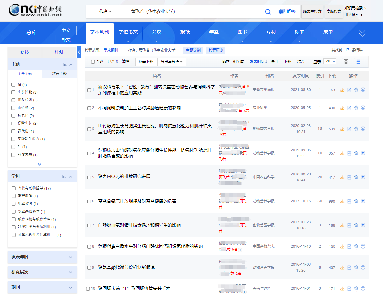Switch to the 会议 tab
Viewport: 383px width, 294px height.
[156, 32]
